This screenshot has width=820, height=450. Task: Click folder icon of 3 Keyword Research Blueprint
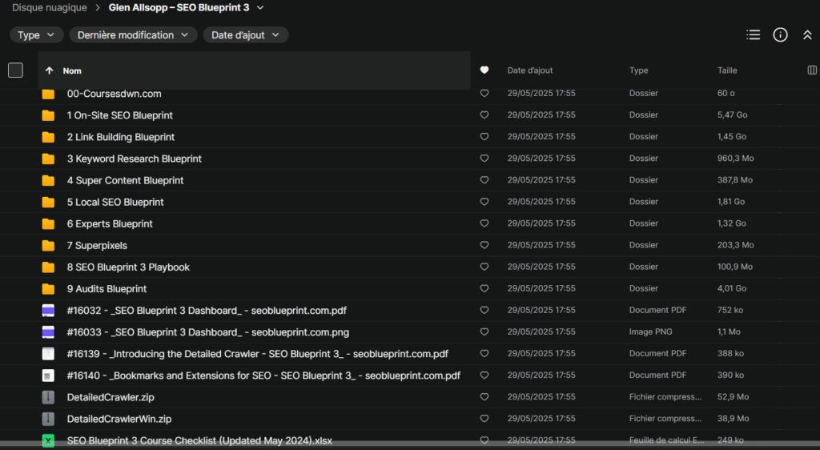(x=48, y=159)
